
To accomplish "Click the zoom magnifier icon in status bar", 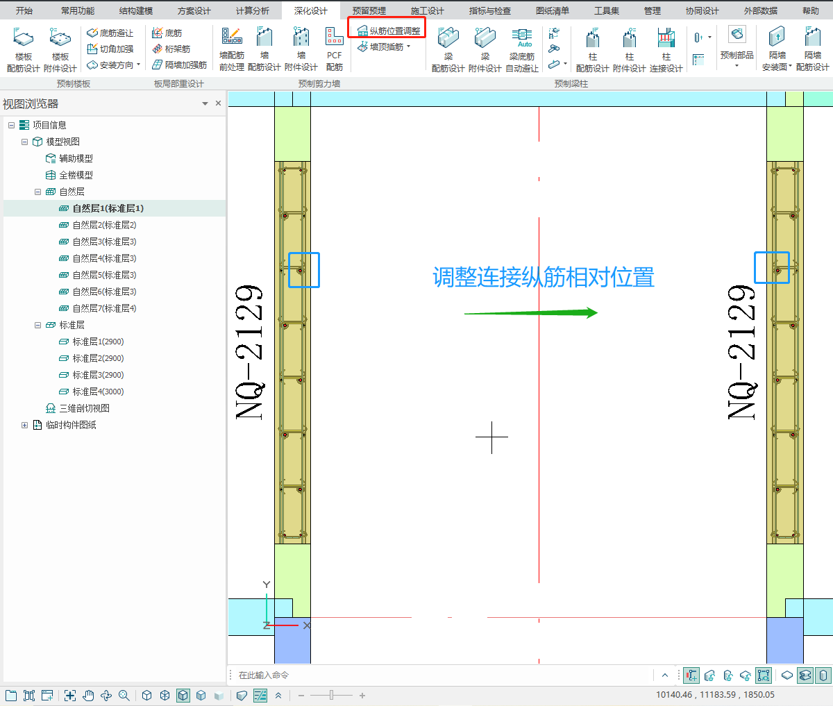I will point(124,695).
